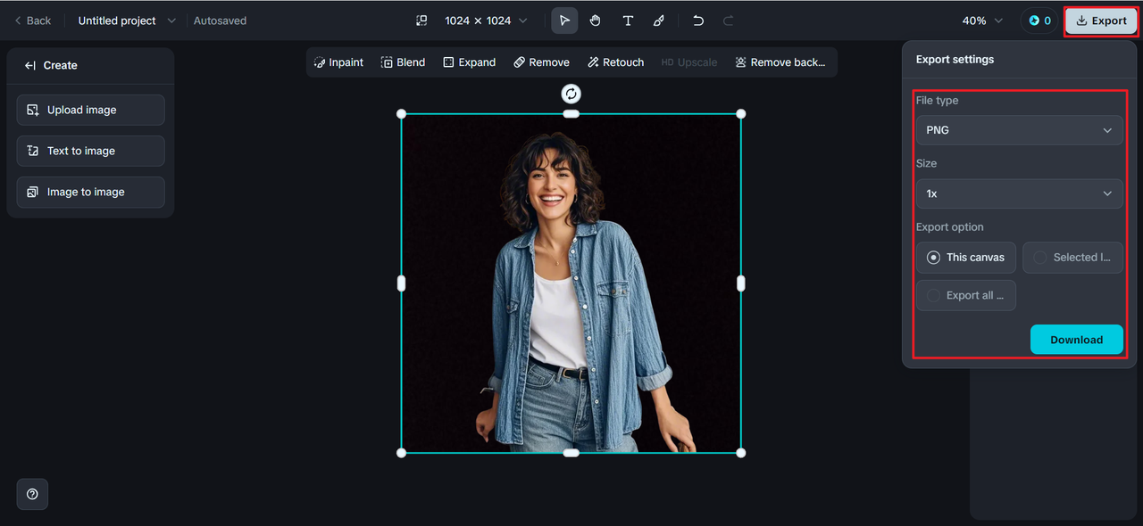This screenshot has height=526, width=1143.
Task: Open Image to image
Action: coord(90,192)
